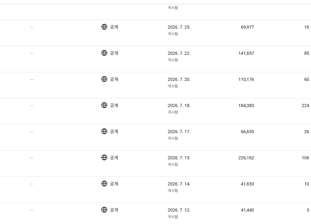The width and height of the screenshot is (311, 224).
Task: Select the globe icon in the 2026. 7. 12. row
Action: [x=104, y=210]
